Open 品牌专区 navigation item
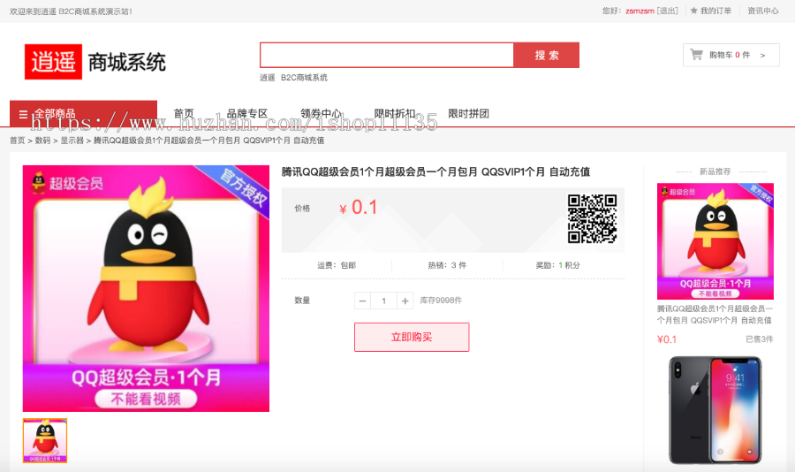Viewport: 795px width, 472px height. pyautogui.click(x=247, y=114)
